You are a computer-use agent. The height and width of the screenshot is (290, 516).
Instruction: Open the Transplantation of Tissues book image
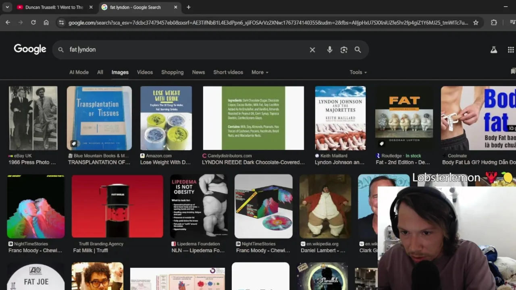click(99, 118)
